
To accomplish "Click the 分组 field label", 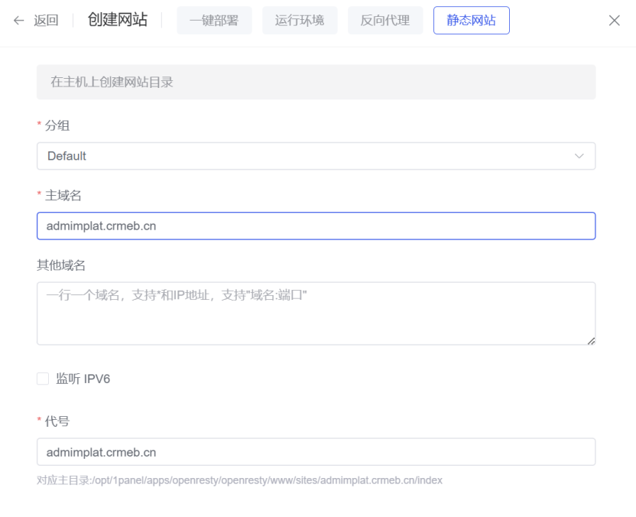I will pos(57,125).
